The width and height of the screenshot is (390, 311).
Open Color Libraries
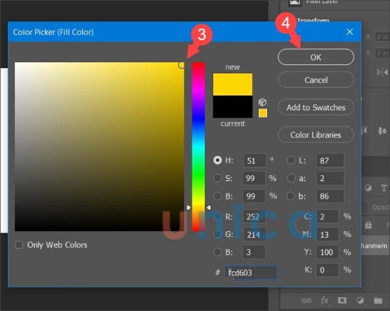[x=316, y=134]
